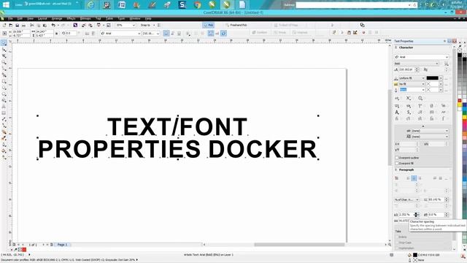Viewport: 467px width, 263px height.
Task: Open the Edit menu
Action: (x=20, y=18)
